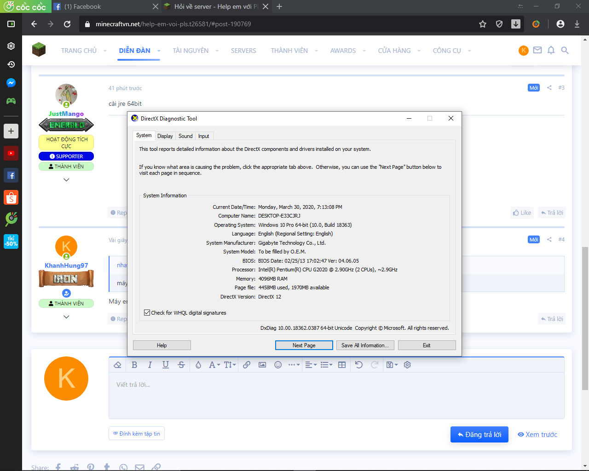Screen dimensions: 589x471
Task: Click the Xem trước preview link
Action: [x=537, y=435]
